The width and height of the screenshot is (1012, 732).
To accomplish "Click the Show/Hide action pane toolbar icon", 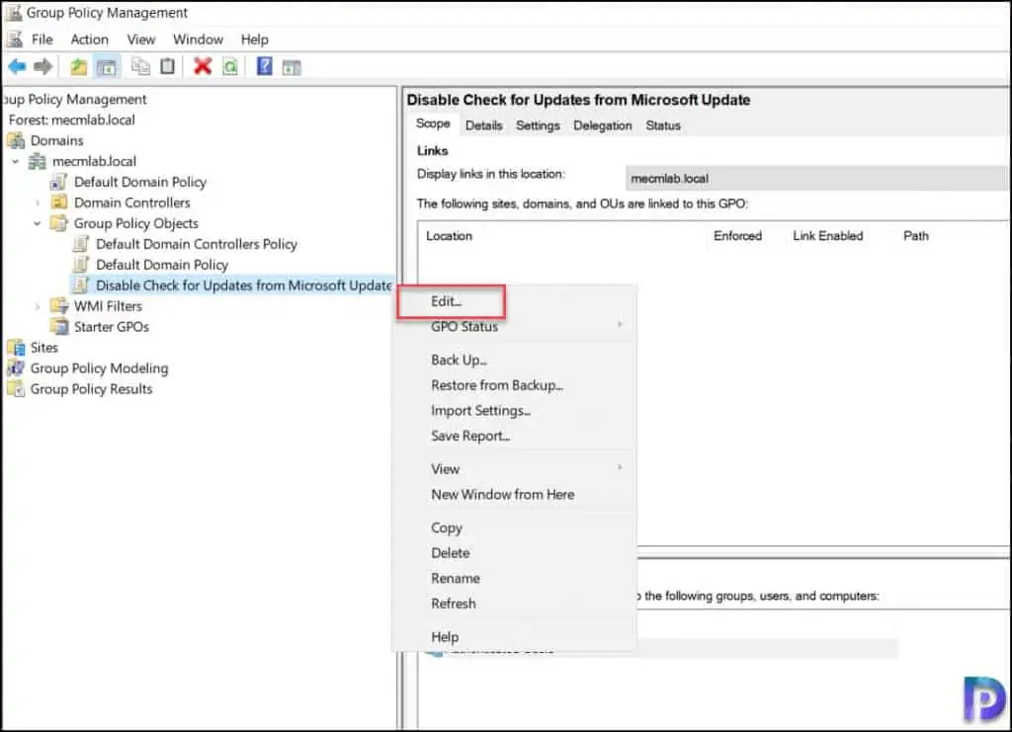I will [x=292, y=66].
